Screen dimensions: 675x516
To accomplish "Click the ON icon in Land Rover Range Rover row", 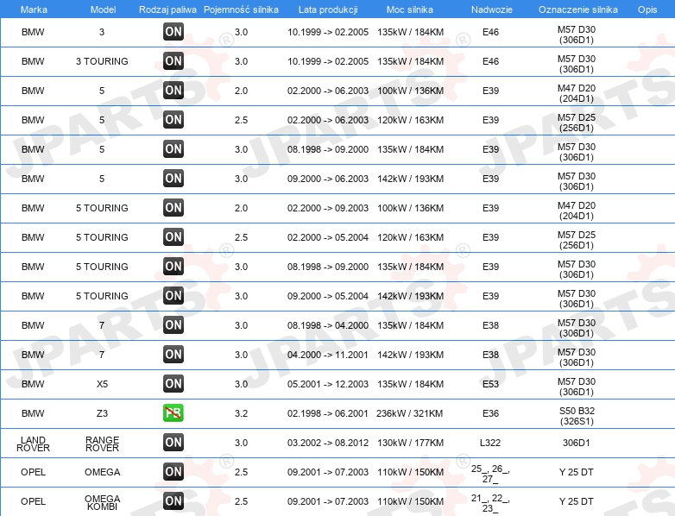I will click(x=173, y=443).
